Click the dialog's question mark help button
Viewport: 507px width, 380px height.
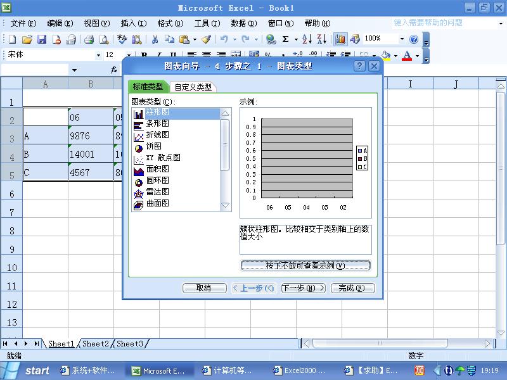pos(359,66)
